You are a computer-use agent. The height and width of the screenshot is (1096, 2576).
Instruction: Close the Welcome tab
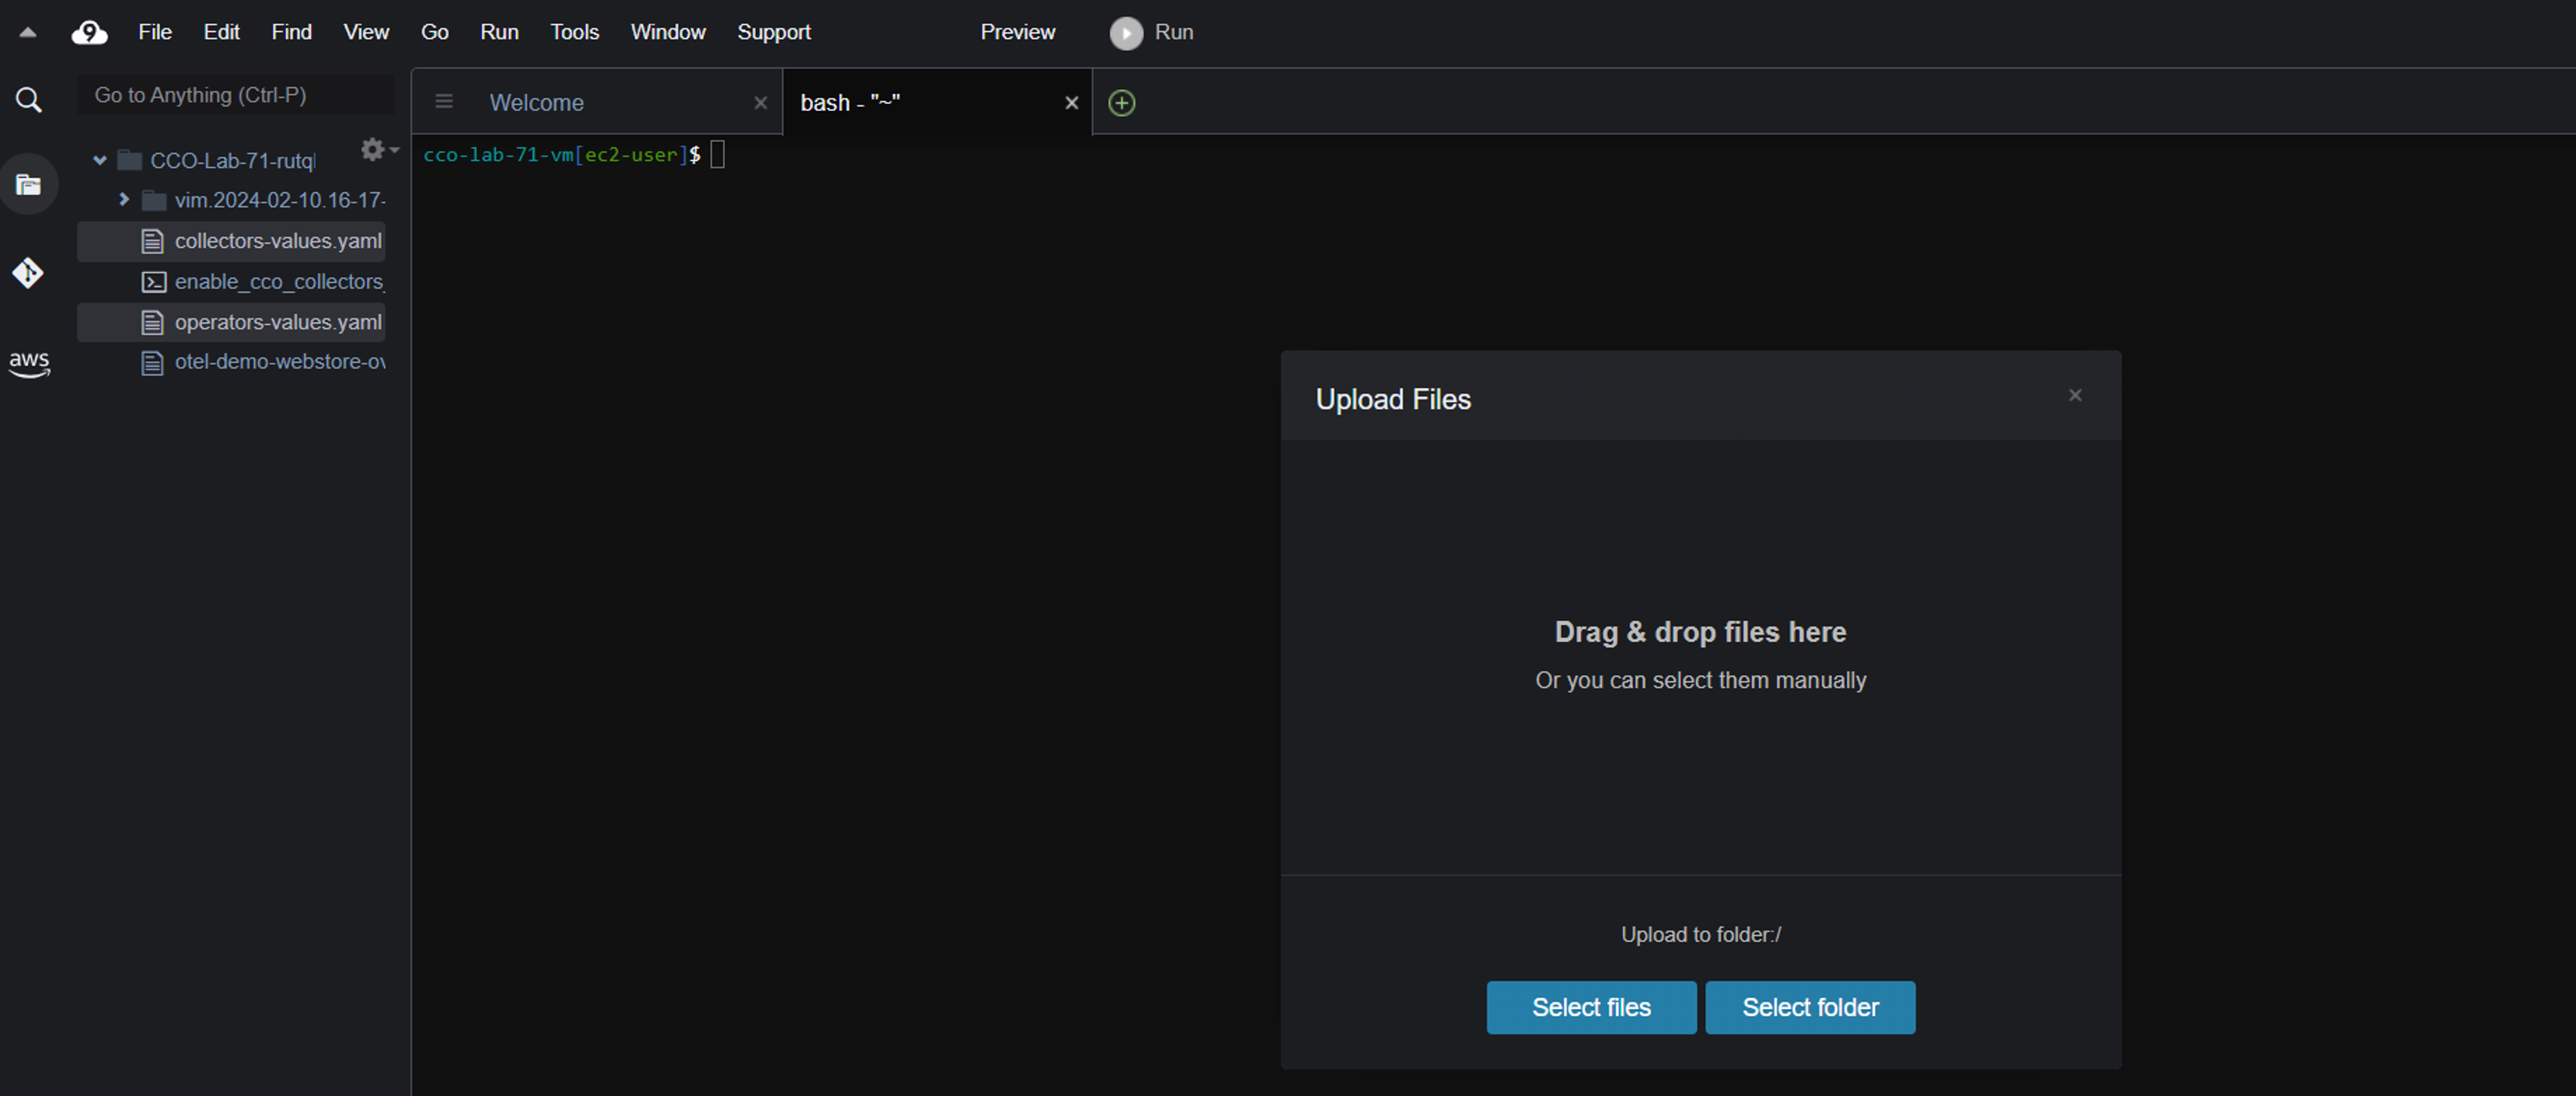coord(760,103)
